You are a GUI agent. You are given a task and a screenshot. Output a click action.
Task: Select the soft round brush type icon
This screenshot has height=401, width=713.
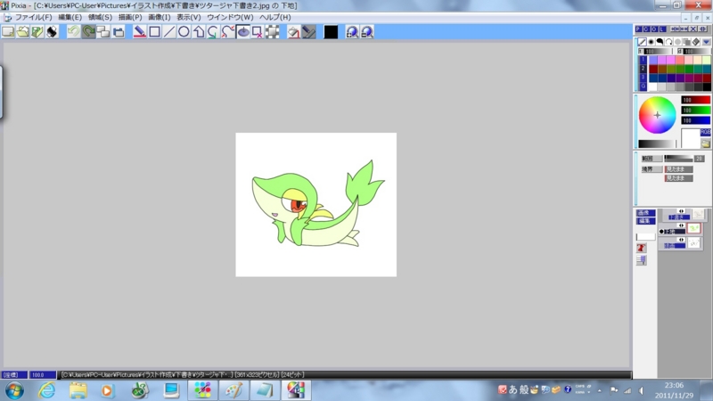(x=652, y=42)
